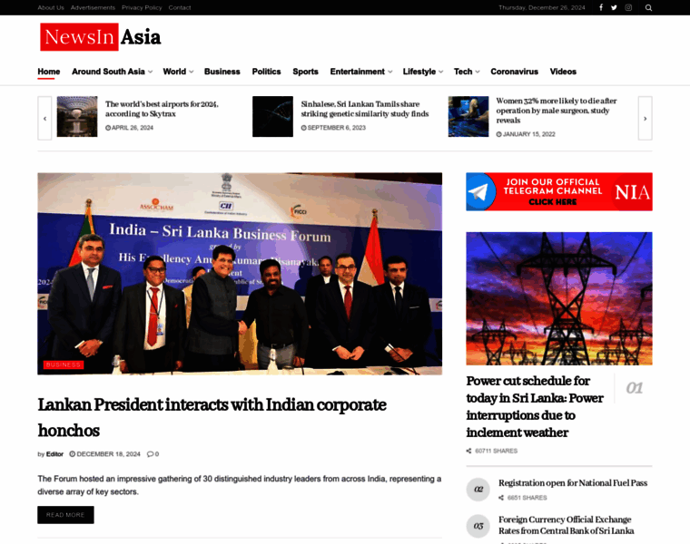
Task: Click the Editor author link
Action: coord(54,454)
